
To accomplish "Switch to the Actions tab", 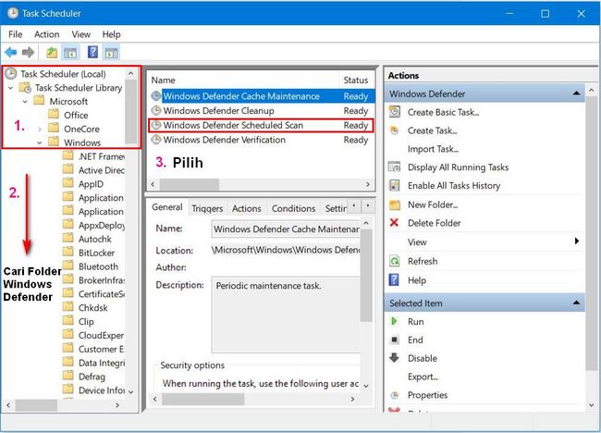I will (x=247, y=208).
